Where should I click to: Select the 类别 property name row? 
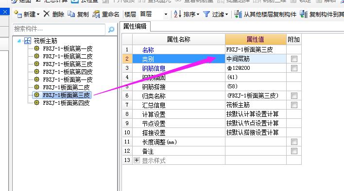click(x=179, y=59)
